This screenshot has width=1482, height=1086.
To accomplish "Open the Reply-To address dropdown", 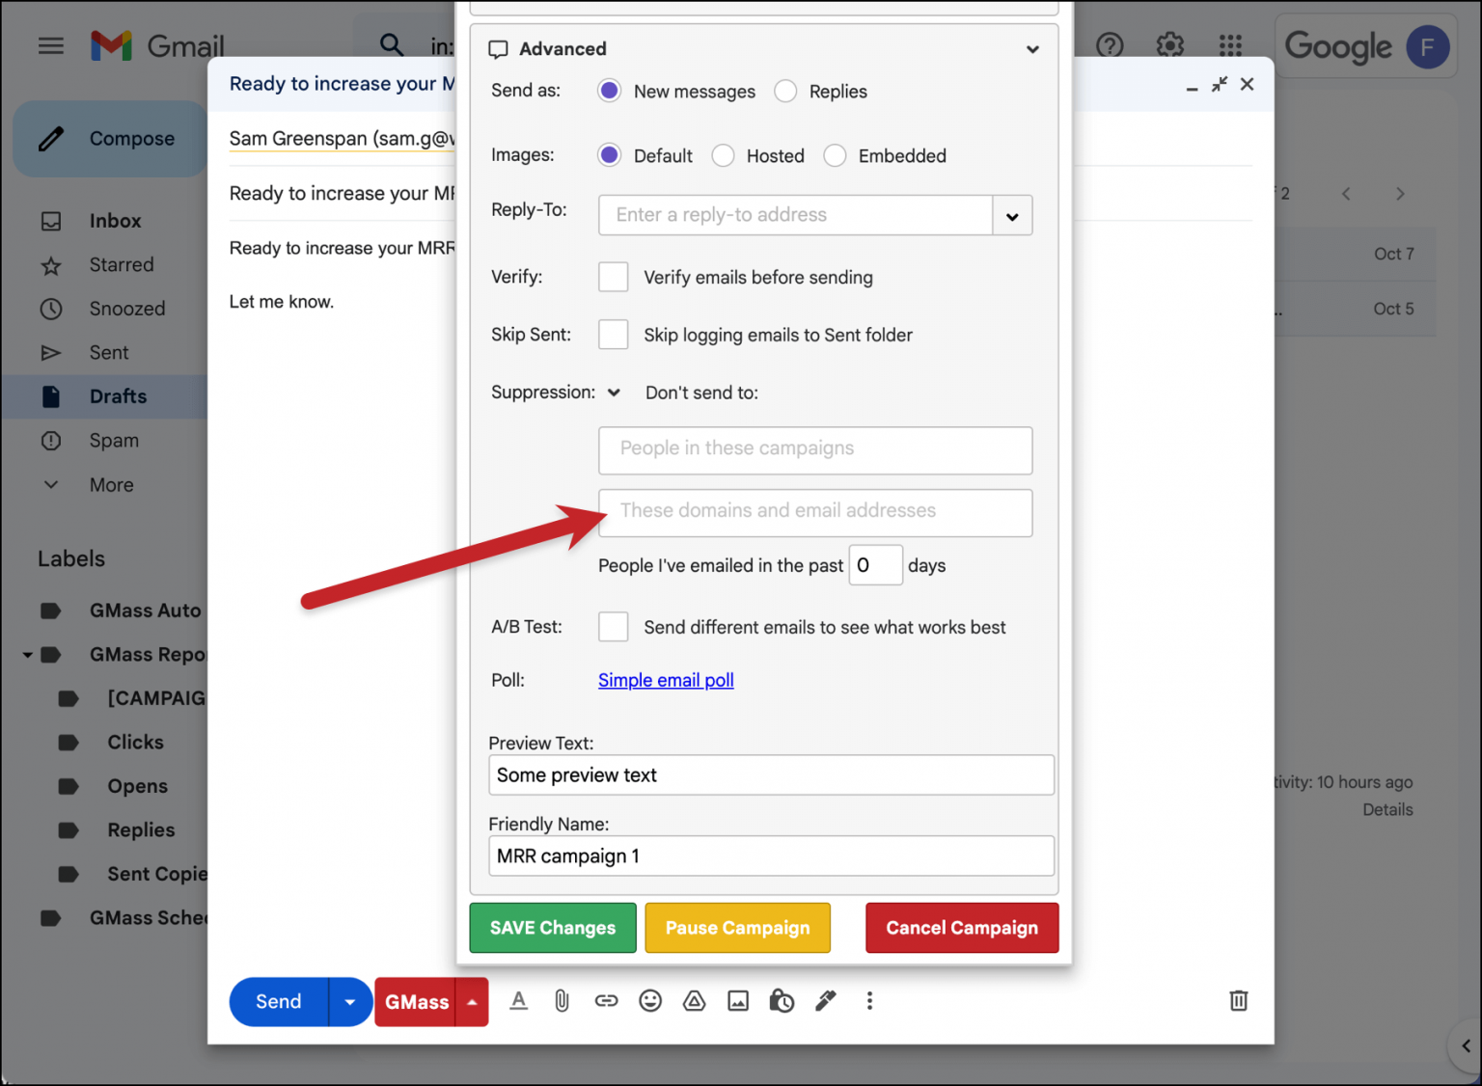I will click(x=1012, y=215).
